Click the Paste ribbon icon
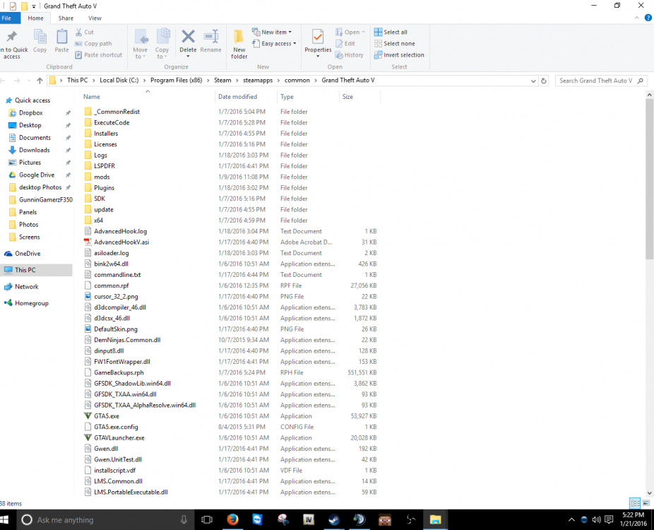This screenshot has width=654, height=530. click(x=61, y=37)
